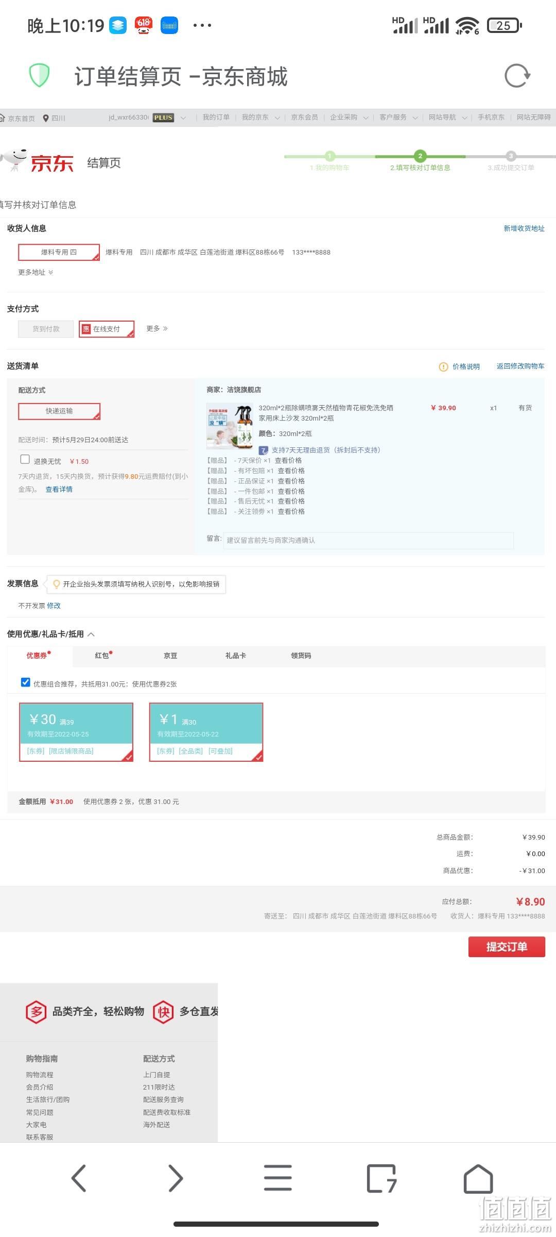Click the 四川 location pin icon
The height and width of the screenshot is (1237, 556).
[45, 118]
